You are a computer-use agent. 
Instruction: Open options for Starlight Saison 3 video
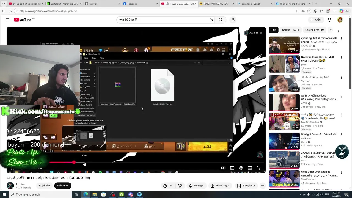pyautogui.click(x=341, y=135)
